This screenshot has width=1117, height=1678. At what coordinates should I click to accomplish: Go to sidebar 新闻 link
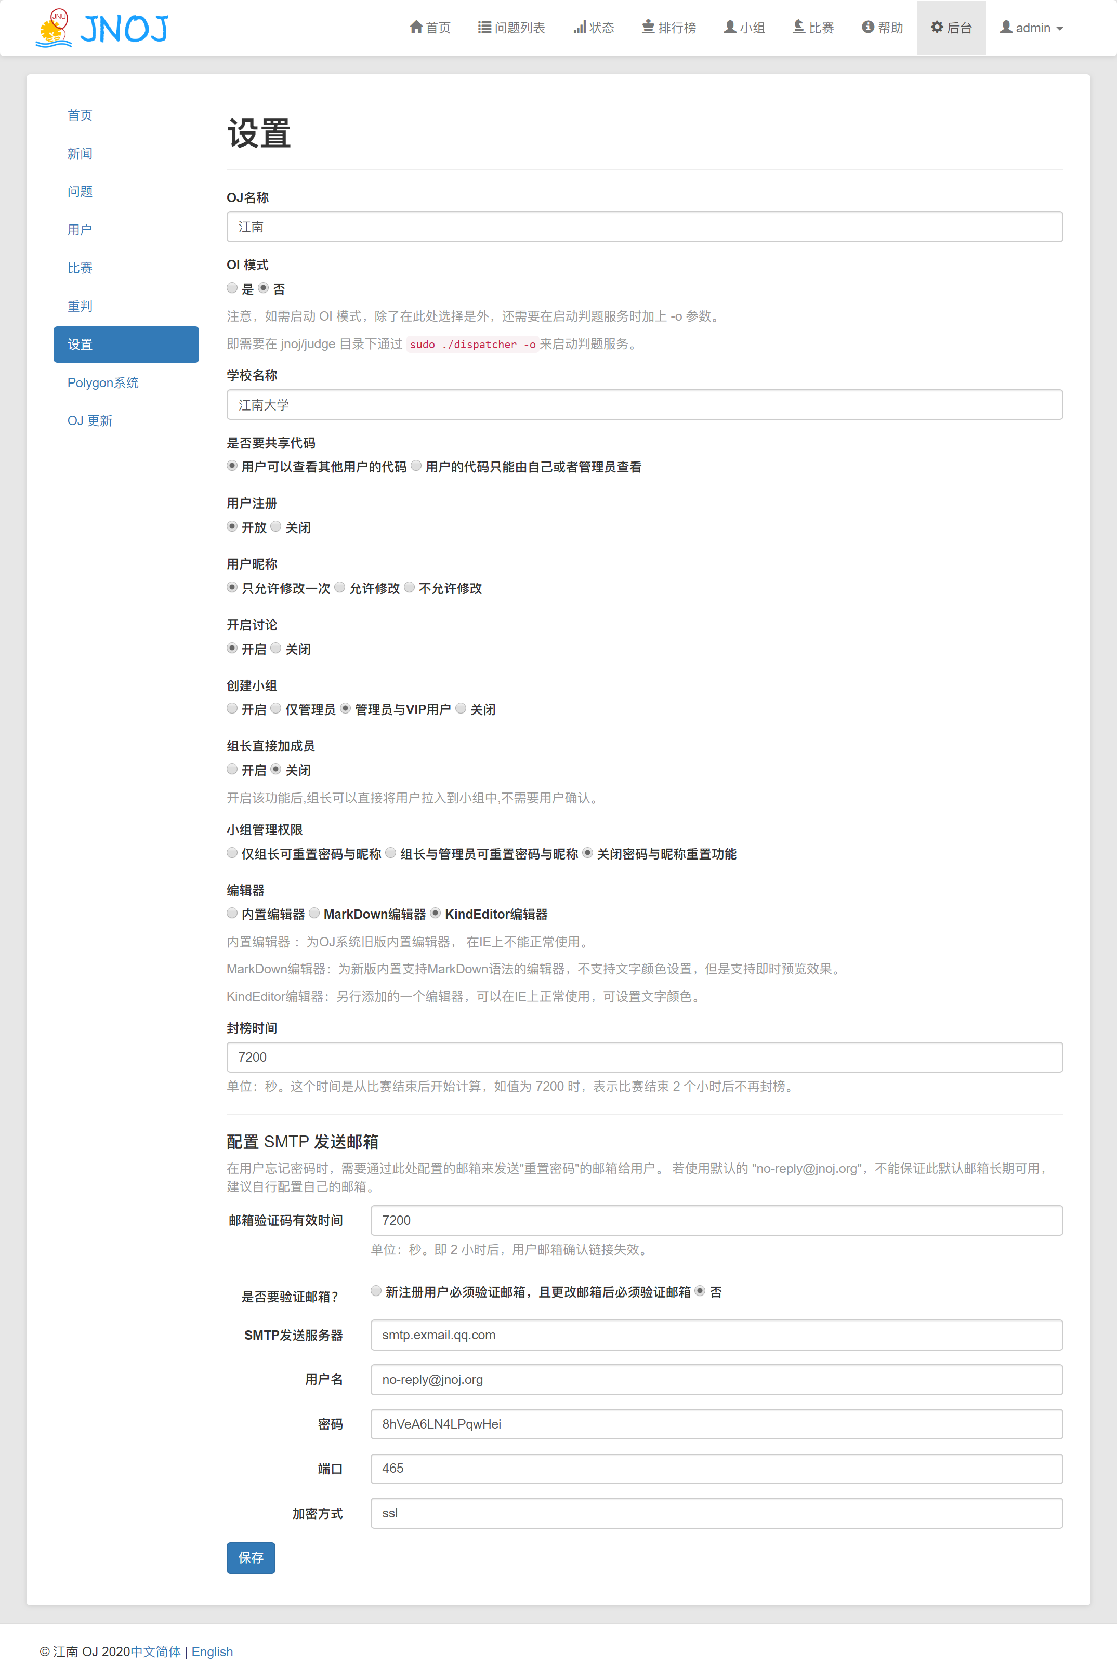click(x=80, y=154)
